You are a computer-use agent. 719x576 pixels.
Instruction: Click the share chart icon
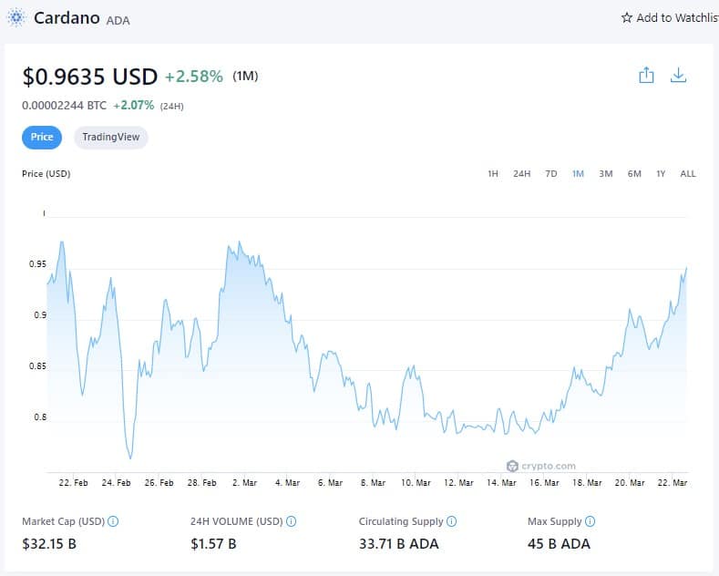tap(646, 76)
